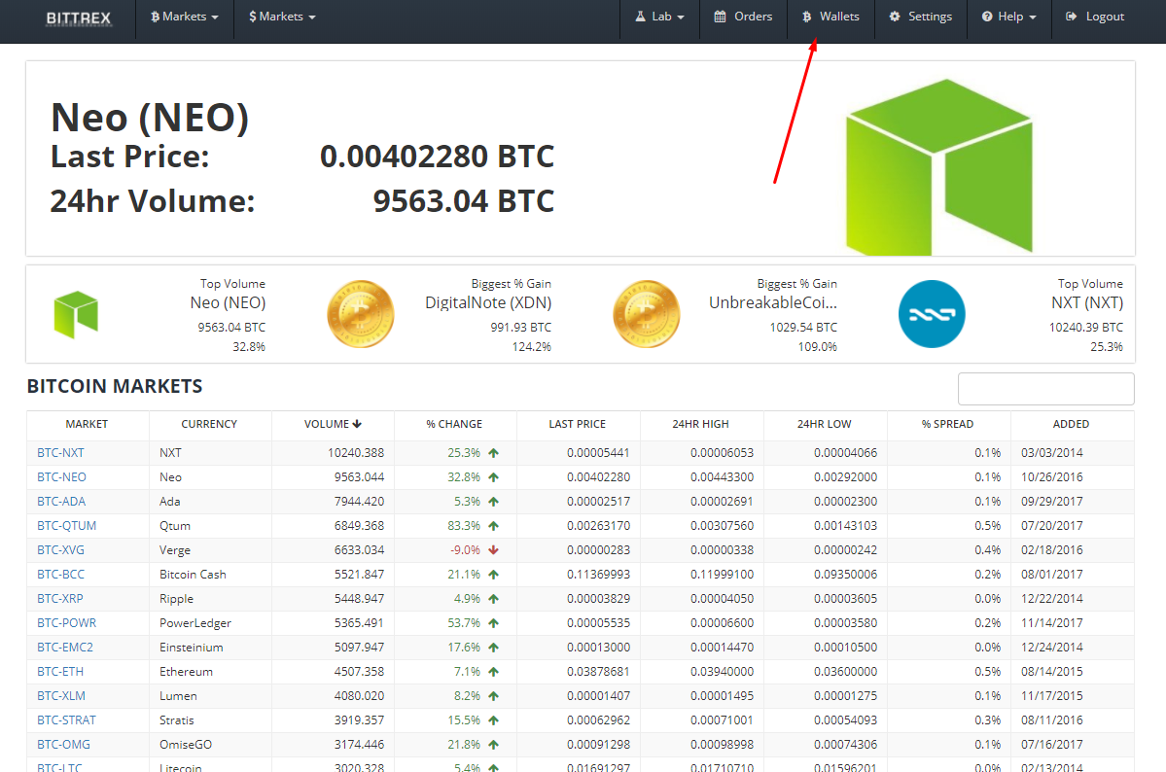Sort by the MARKET column header

coord(87,424)
